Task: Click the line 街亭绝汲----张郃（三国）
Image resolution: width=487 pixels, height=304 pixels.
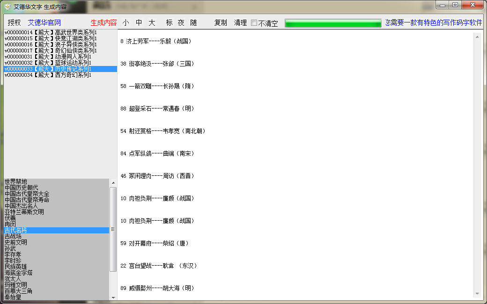Action: coord(158,64)
